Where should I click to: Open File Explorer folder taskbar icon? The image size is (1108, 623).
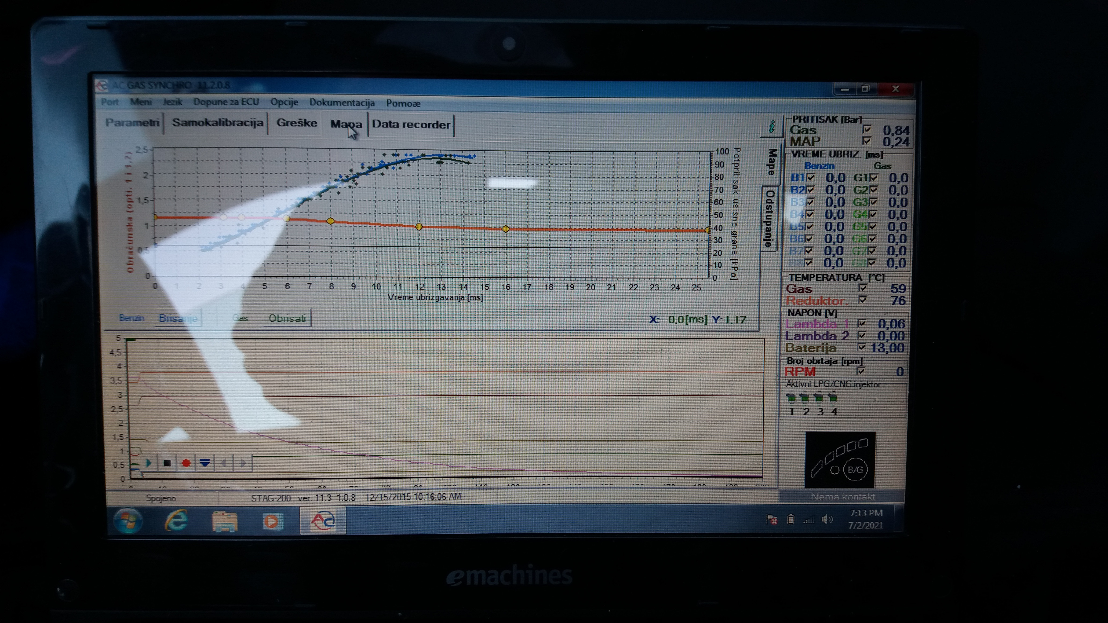click(224, 521)
